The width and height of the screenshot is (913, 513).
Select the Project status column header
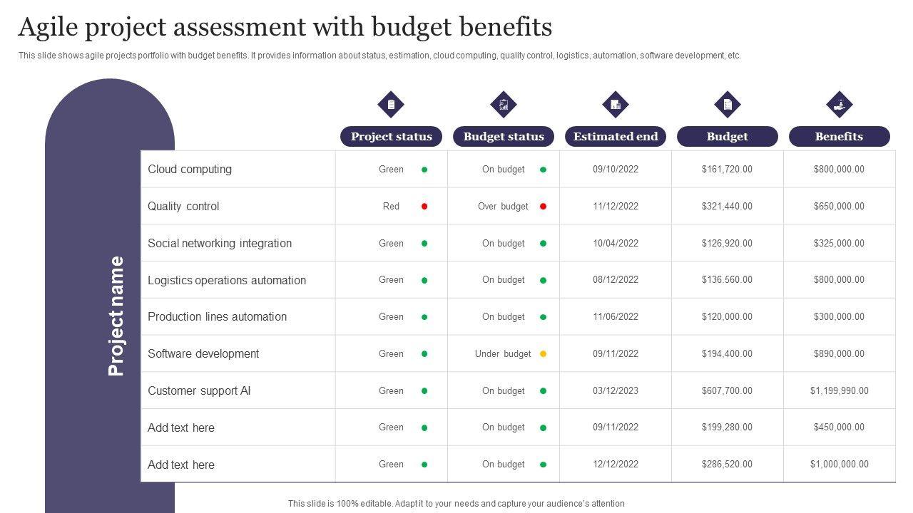pos(391,137)
